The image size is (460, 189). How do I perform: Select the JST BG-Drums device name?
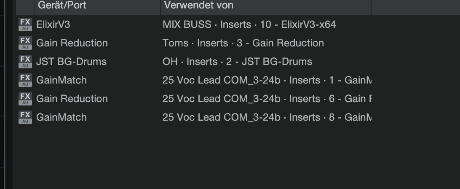pyautogui.click(x=71, y=62)
